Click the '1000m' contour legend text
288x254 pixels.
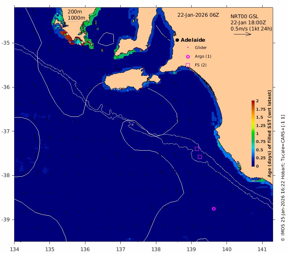click(76, 18)
